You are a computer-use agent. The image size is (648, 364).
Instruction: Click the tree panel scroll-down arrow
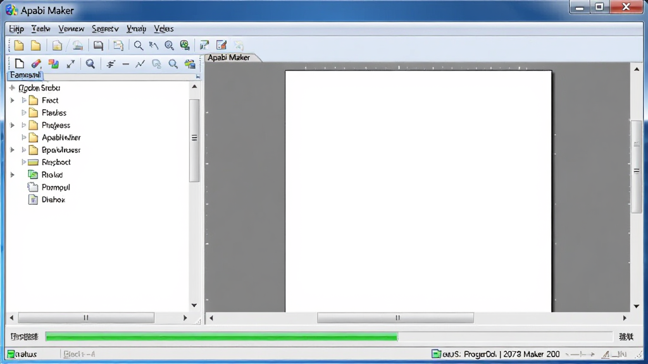pyautogui.click(x=194, y=305)
